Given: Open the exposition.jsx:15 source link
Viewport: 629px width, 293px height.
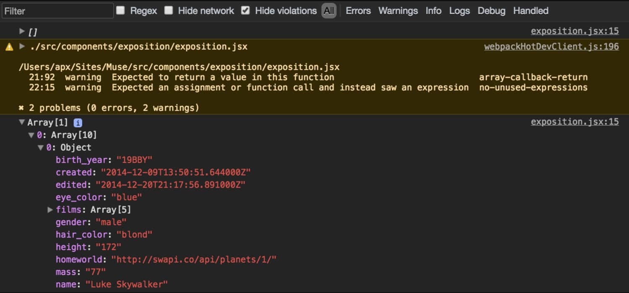Looking at the screenshot, I should pyautogui.click(x=574, y=31).
